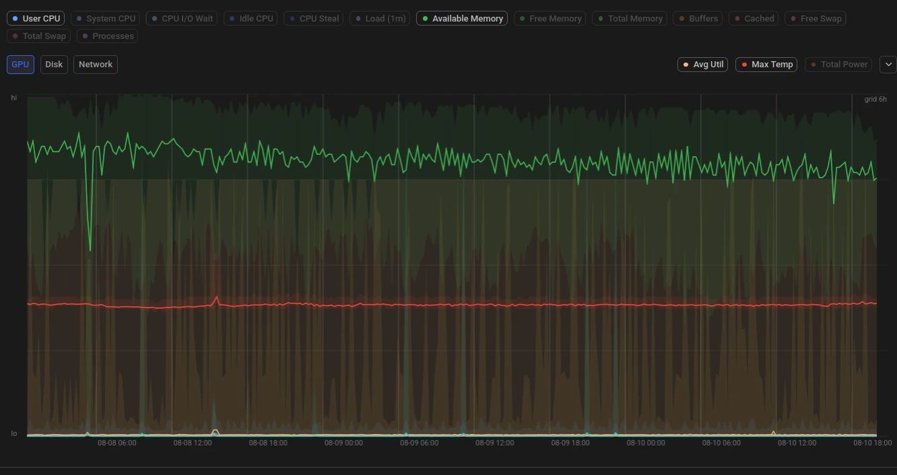Toggle the Max Temp GPU series

point(766,65)
